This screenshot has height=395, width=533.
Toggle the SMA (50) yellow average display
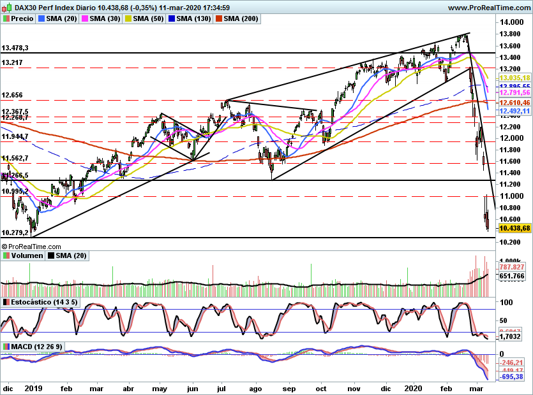tap(128, 18)
